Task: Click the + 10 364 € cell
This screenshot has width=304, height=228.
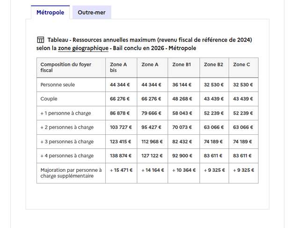Action: pyautogui.click(x=184, y=173)
